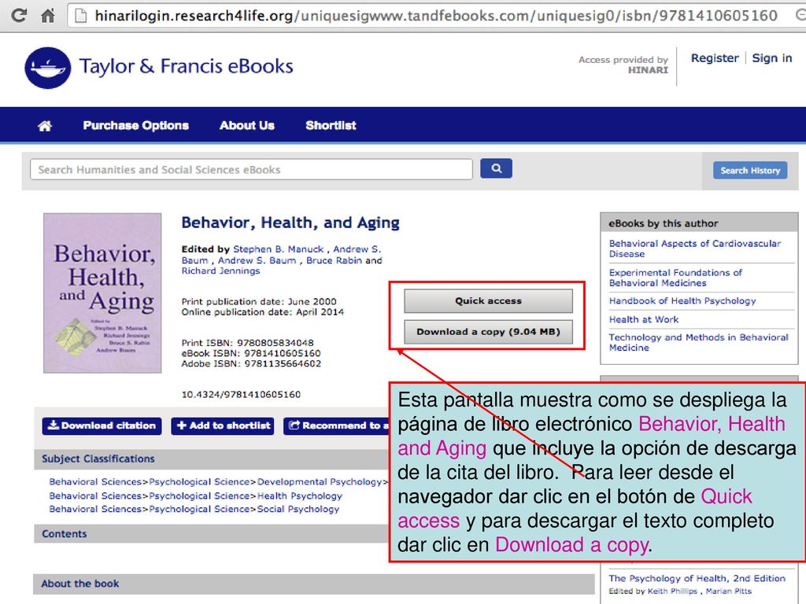Click the Recommend to button
This screenshot has height=604, width=806.
[x=336, y=425]
